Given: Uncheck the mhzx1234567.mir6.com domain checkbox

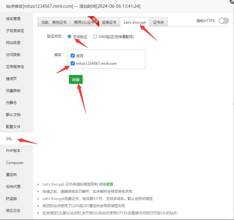Looking at the screenshot, I should click(x=73, y=63).
